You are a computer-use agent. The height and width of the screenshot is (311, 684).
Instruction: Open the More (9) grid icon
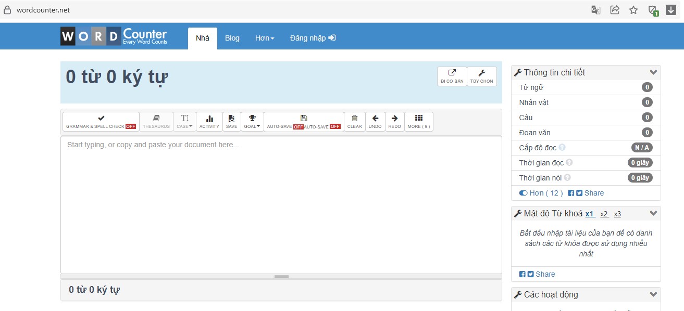pyautogui.click(x=418, y=121)
